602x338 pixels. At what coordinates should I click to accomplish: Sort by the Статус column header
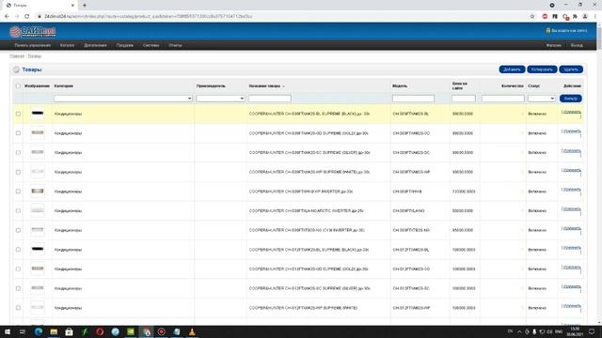(533, 85)
